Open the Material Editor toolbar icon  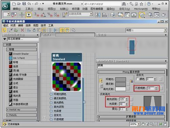pyautogui.click(x=142, y=15)
